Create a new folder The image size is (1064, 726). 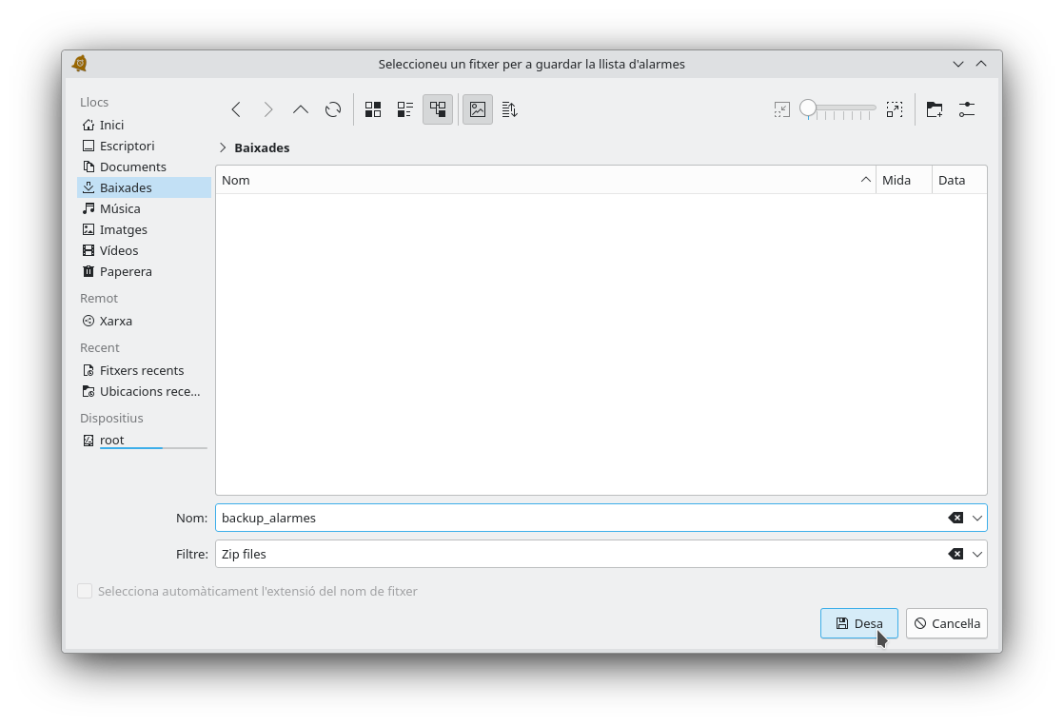(x=935, y=109)
